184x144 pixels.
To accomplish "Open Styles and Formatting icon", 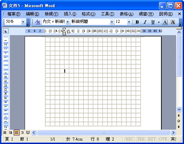I will click(x=37, y=22).
